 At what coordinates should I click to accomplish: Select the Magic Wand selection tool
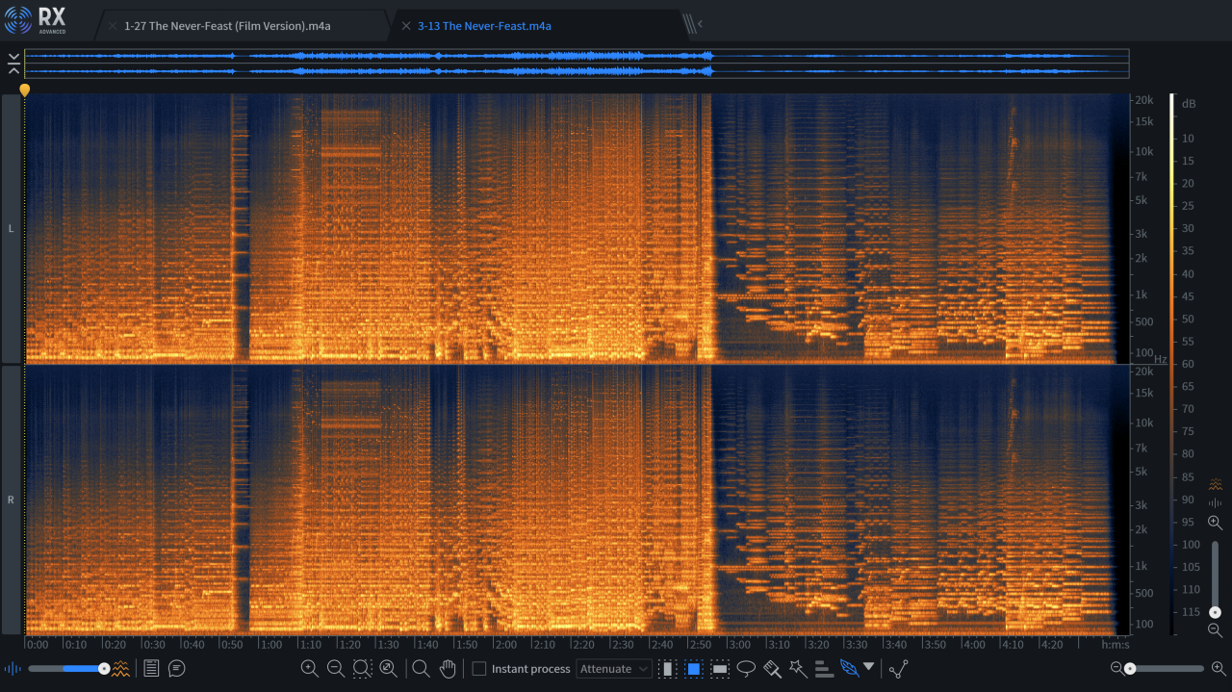pyautogui.click(x=797, y=668)
